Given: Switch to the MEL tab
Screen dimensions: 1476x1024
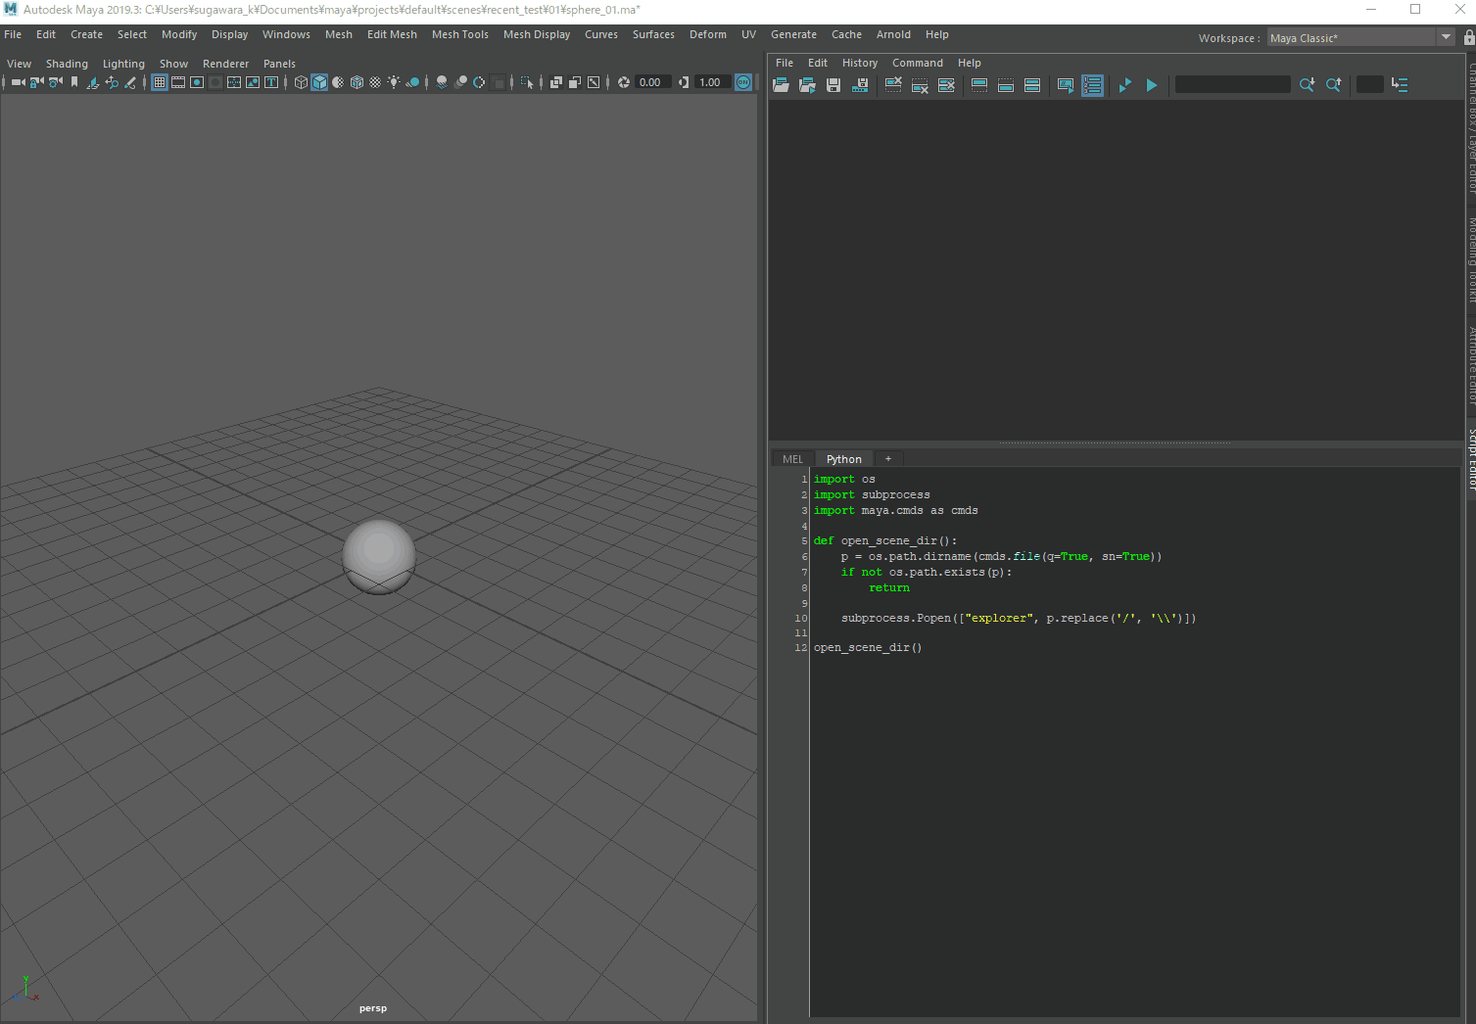Looking at the screenshot, I should 792,459.
